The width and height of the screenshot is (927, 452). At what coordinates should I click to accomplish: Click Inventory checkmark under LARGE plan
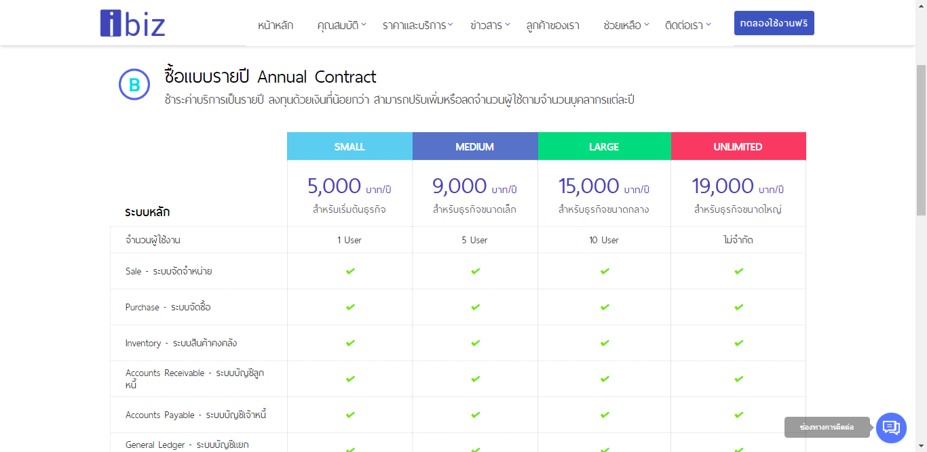click(x=605, y=343)
